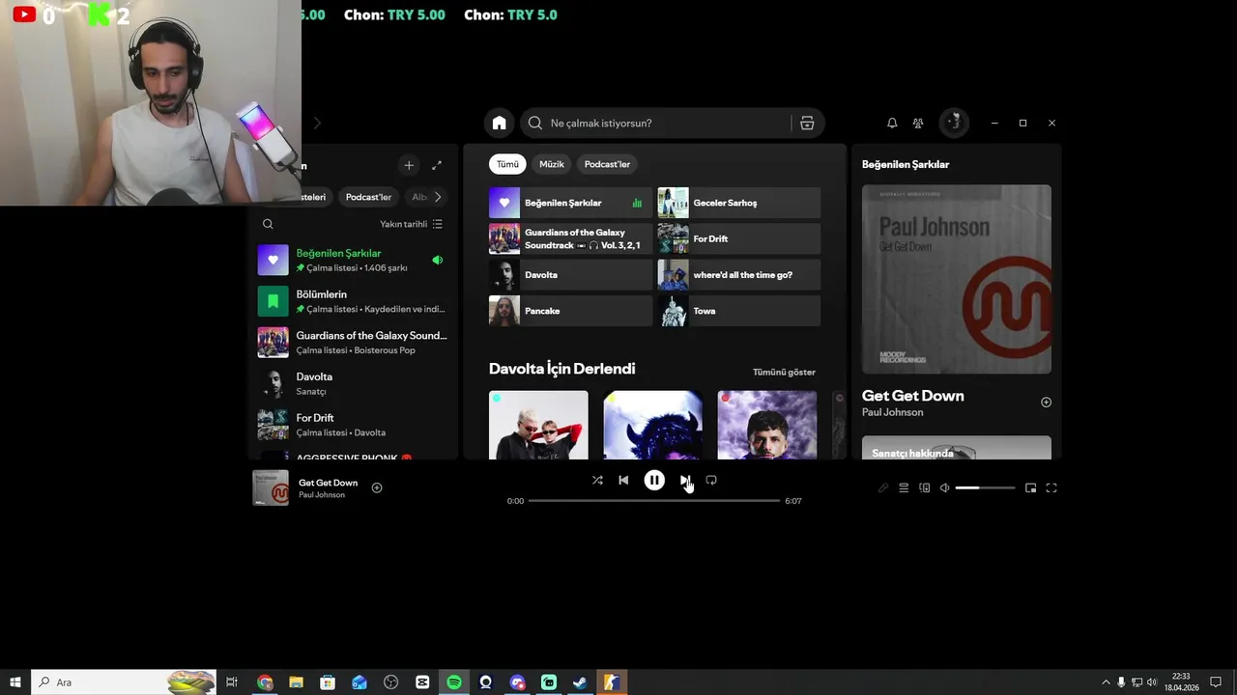Create a new playlist with plus icon

pos(409,165)
